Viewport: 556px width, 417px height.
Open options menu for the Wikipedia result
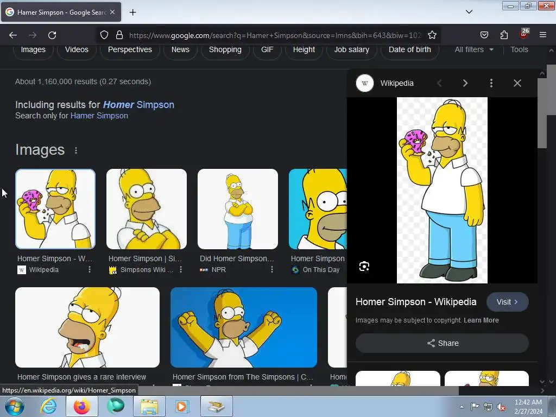pyautogui.click(x=90, y=269)
